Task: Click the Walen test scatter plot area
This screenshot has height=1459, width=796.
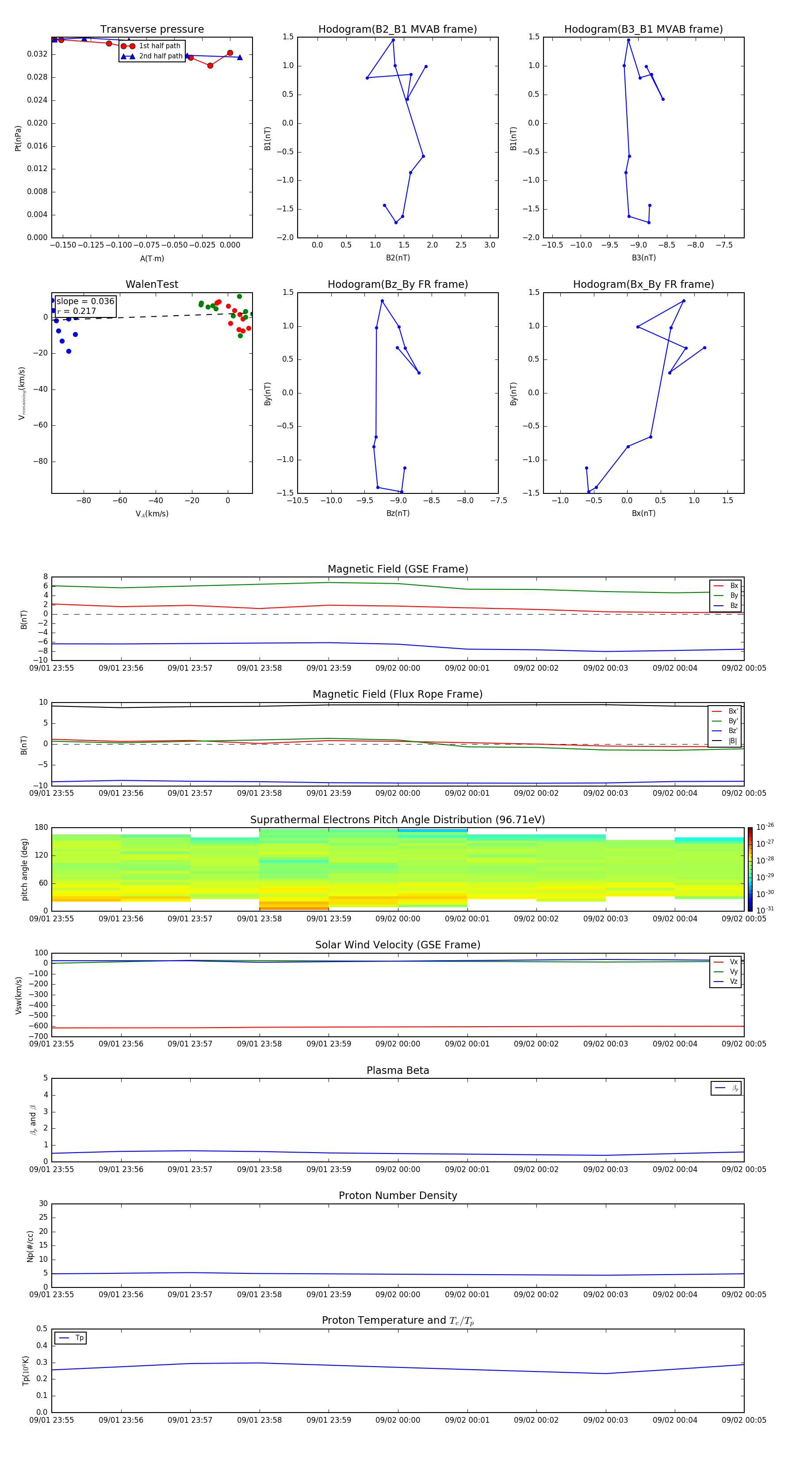Action: [152, 393]
